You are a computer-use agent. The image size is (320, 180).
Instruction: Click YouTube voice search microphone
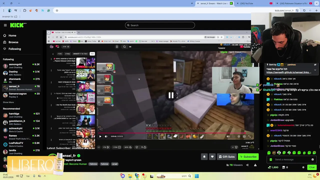point(117,47)
